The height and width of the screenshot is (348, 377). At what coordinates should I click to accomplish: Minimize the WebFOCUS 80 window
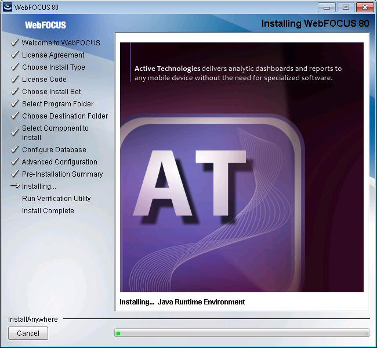tap(327, 8)
